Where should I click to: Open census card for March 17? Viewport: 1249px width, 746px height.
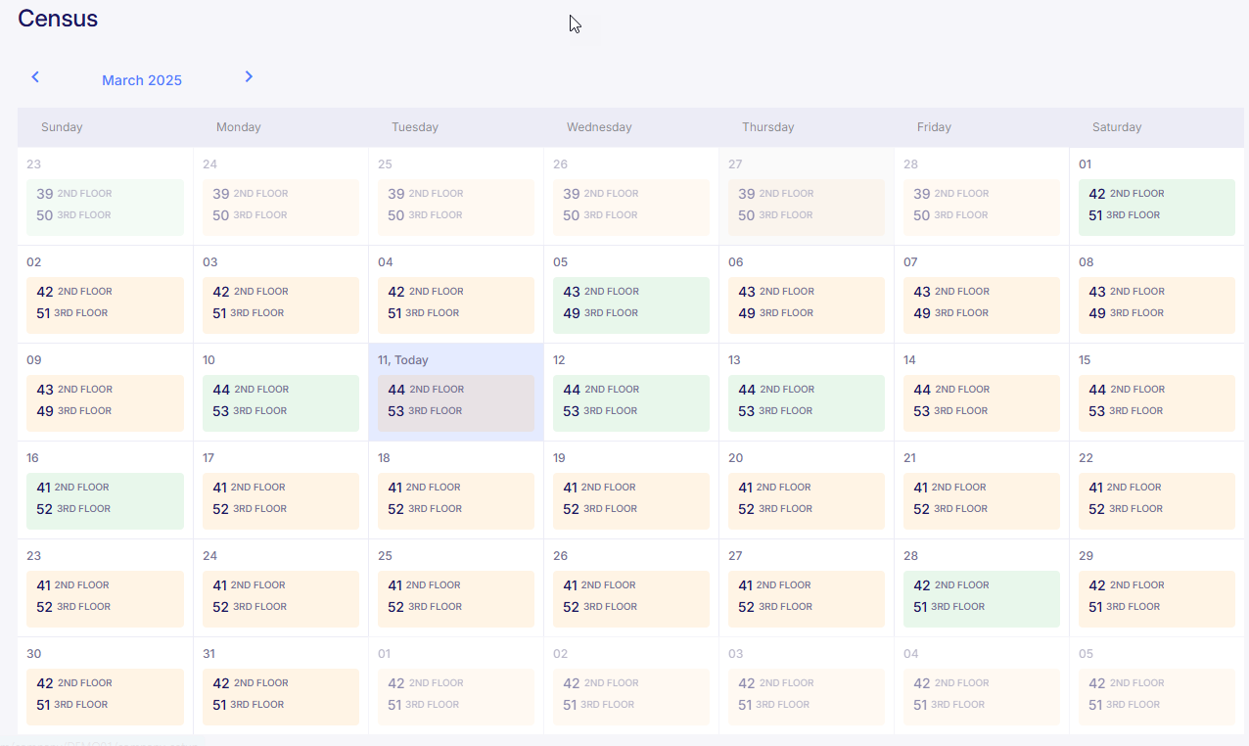(281, 501)
